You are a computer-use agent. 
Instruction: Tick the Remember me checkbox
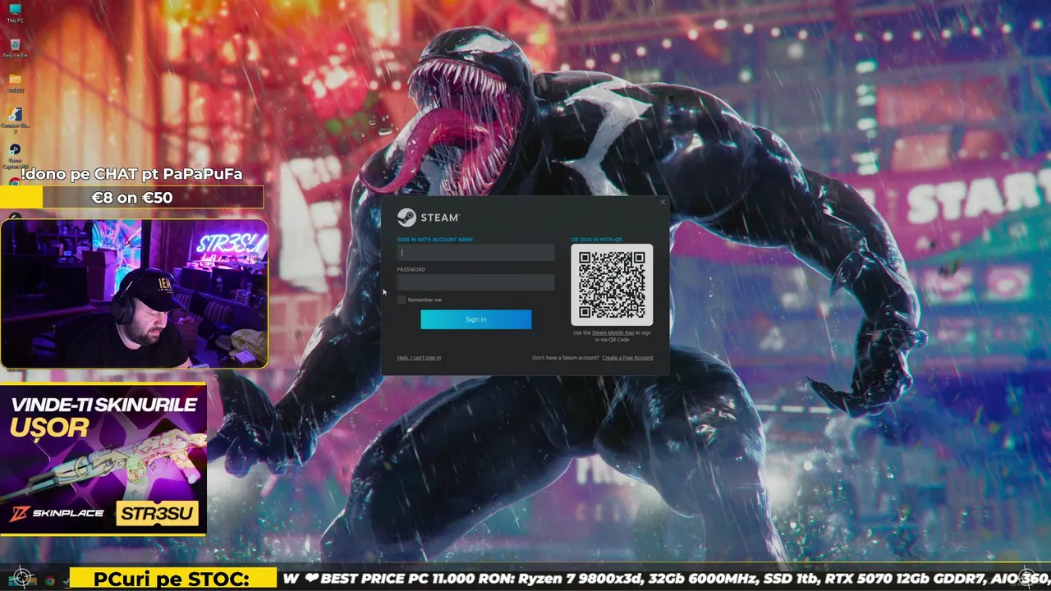click(402, 300)
